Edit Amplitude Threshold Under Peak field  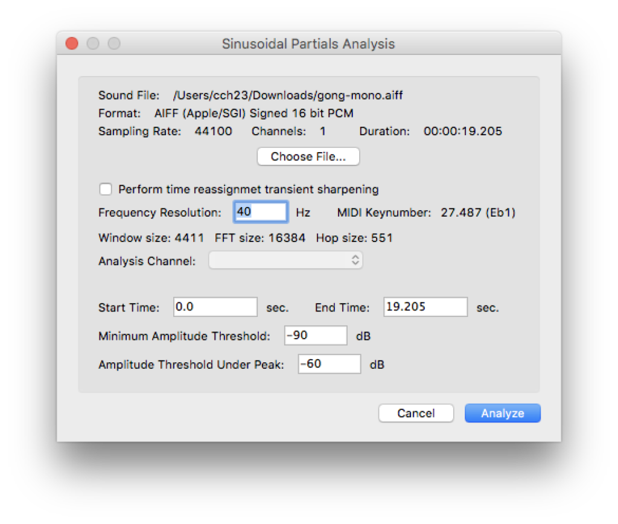[329, 364]
